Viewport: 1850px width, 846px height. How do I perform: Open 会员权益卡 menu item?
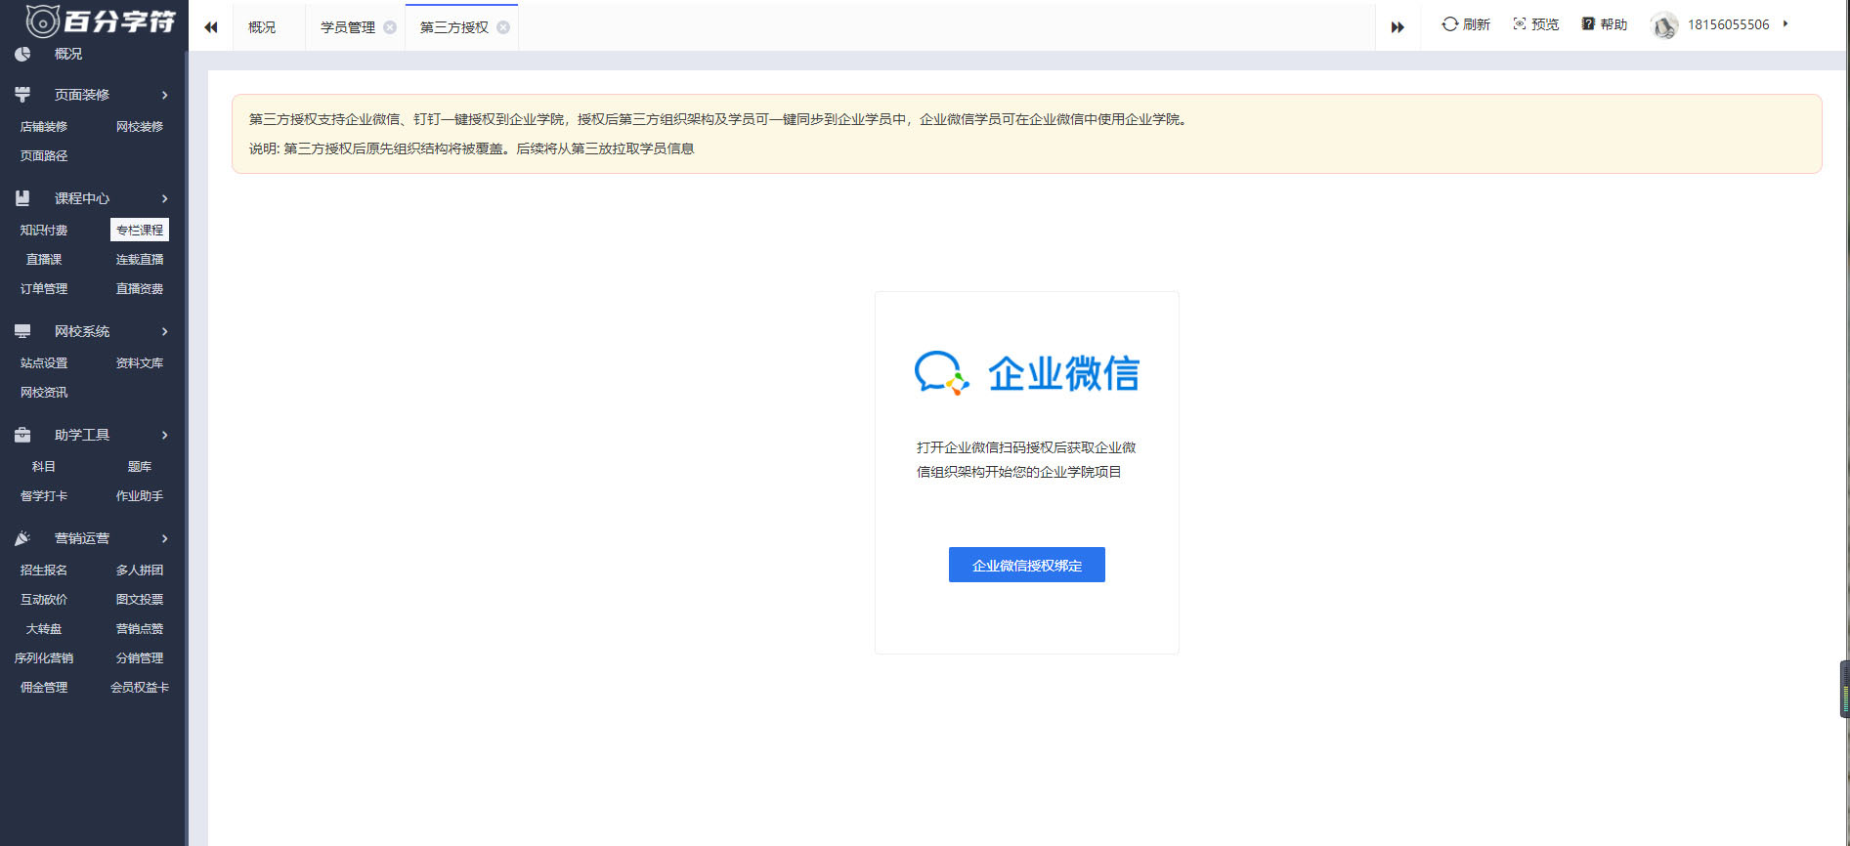[140, 688]
